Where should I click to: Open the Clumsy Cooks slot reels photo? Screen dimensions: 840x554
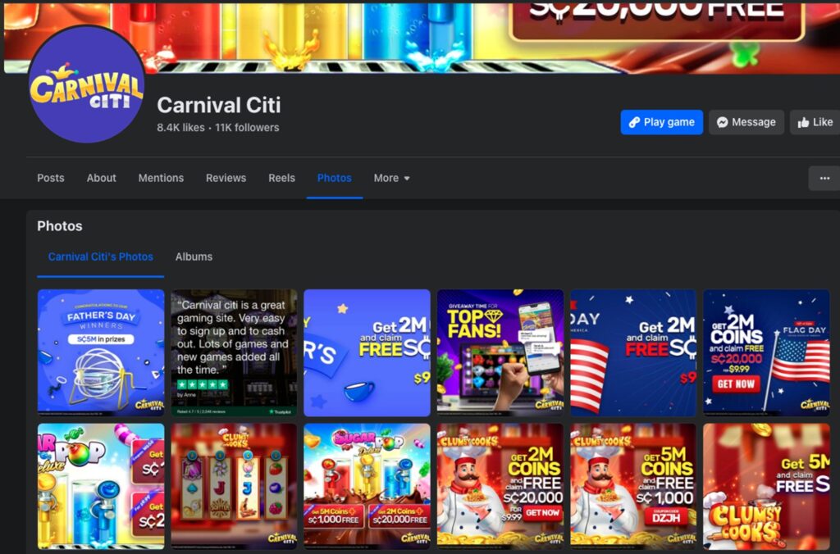point(234,487)
